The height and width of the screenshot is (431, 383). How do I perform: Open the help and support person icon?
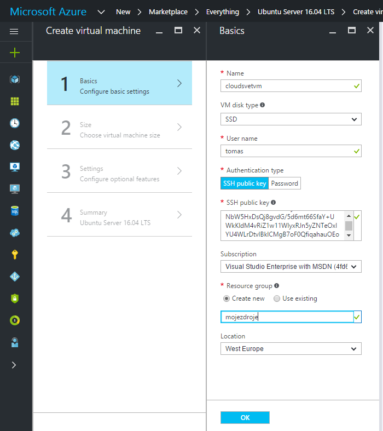coord(15,342)
